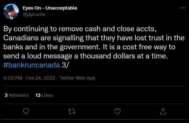Image resolution: width=189 pixels, height=123 pixels.
Task: Open the three-dot more options menu
Action: (x=183, y=8)
